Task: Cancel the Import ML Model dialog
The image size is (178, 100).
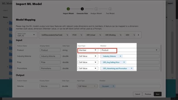Action: 137,94
